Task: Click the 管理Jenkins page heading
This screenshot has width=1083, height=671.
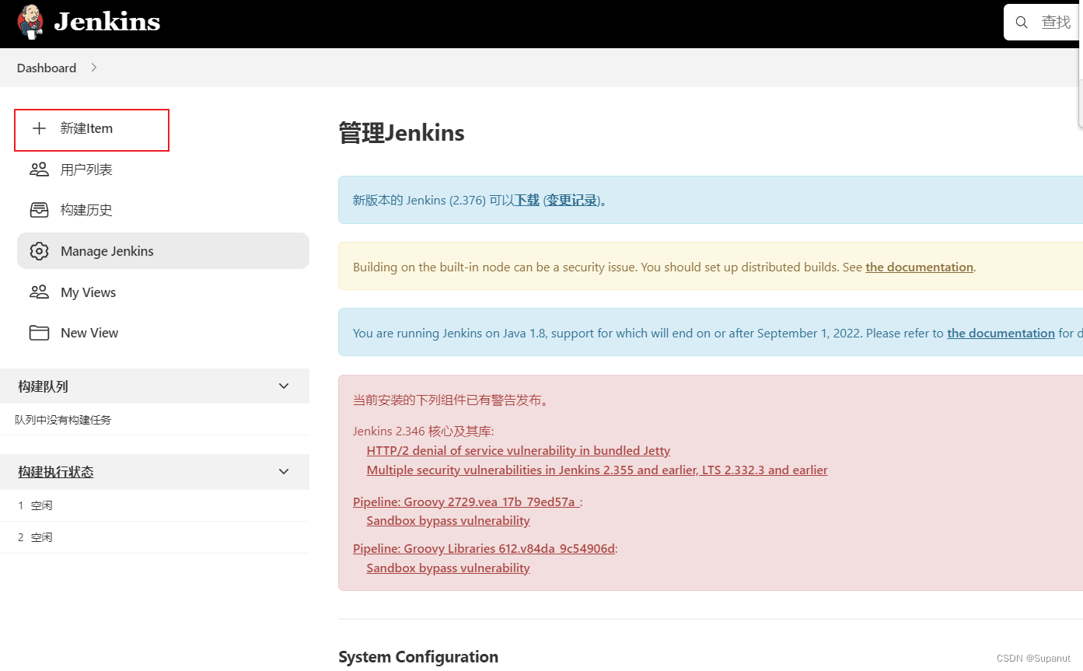Action: pos(401,133)
